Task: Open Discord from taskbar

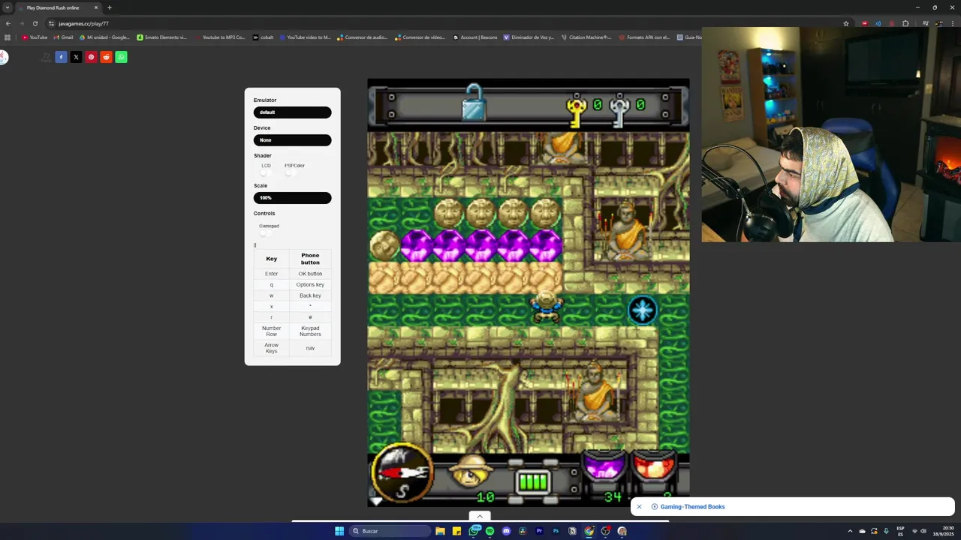Action: tap(506, 531)
